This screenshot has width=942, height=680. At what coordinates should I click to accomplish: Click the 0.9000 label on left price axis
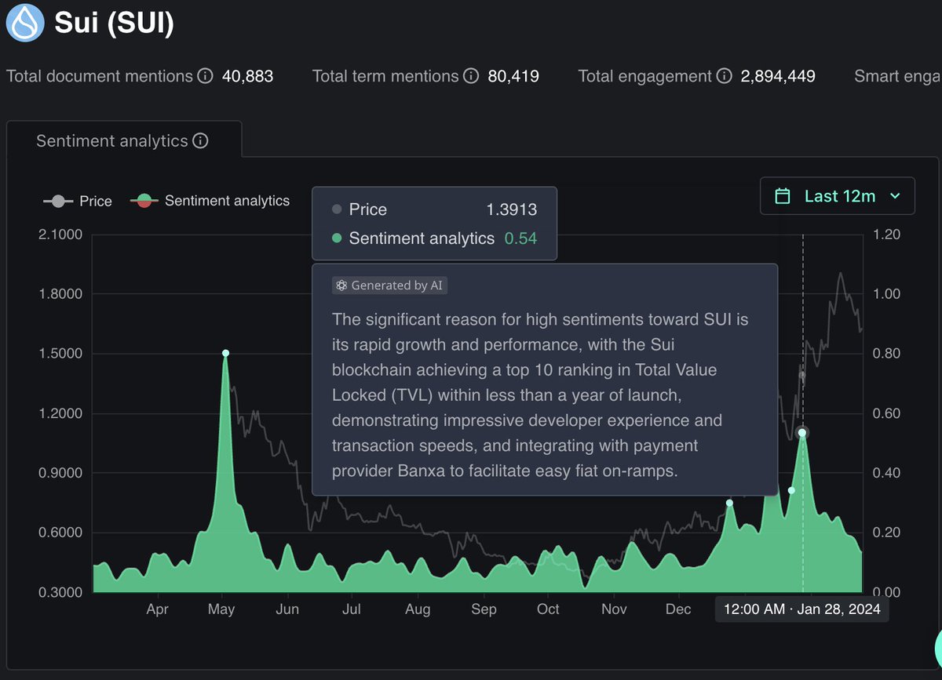[62, 473]
